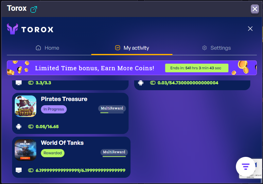This screenshot has width=263, height=184.
Task: Click desktop icon on World Of Tanks card
Action: coord(19,170)
